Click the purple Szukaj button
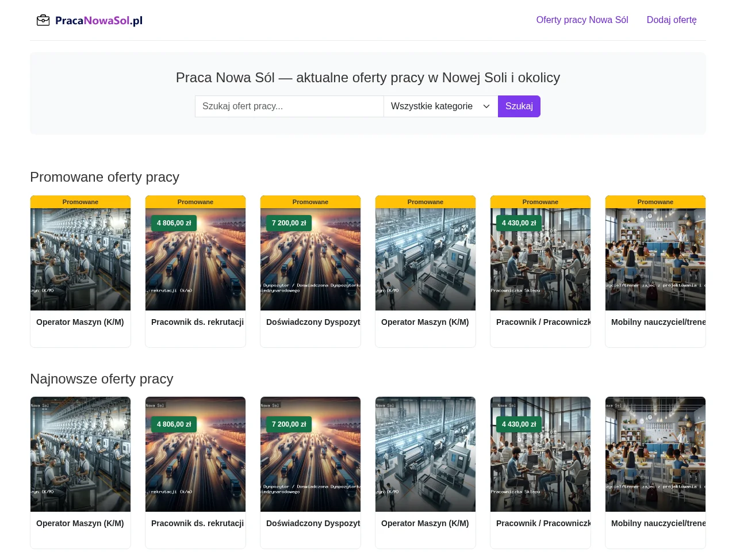This screenshot has width=736, height=552. click(x=519, y=106)
